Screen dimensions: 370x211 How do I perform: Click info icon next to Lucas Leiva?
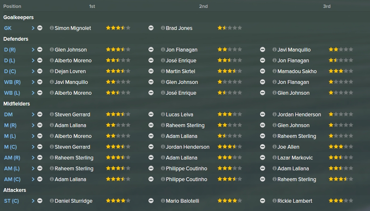click(x=163, y=114)
